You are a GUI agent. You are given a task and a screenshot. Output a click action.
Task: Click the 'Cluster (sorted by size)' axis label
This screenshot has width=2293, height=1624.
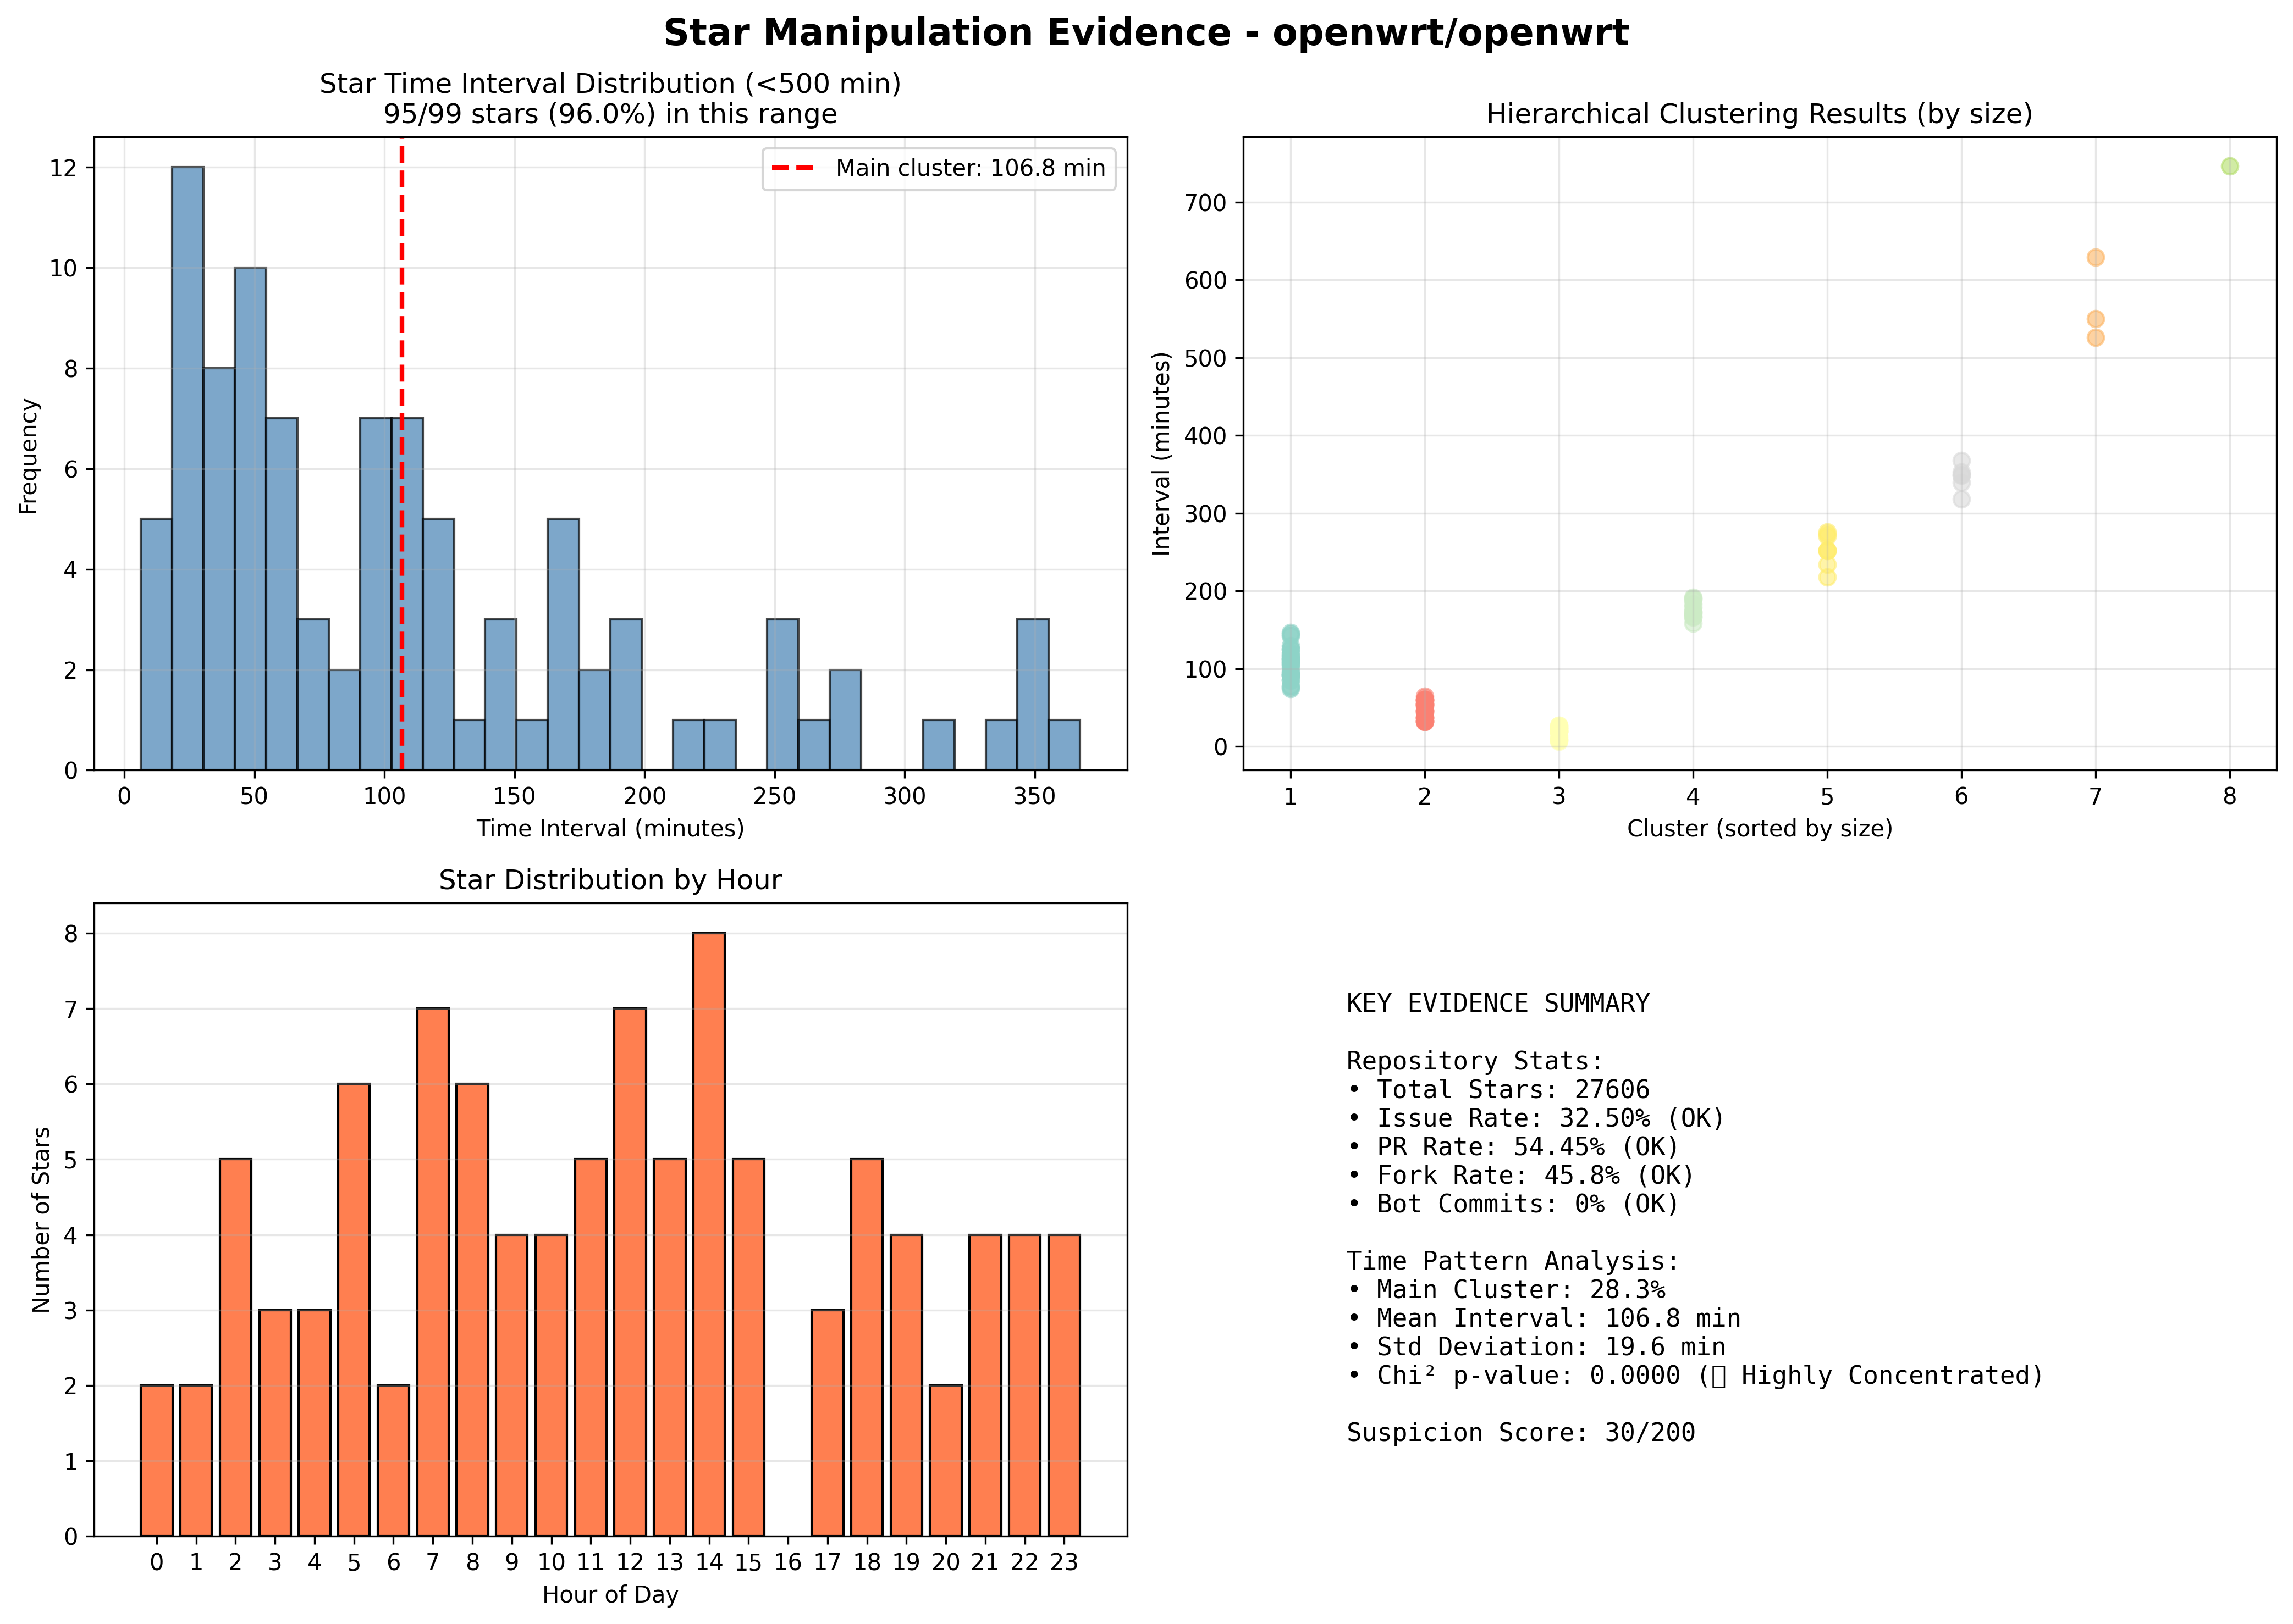point(1759,829)
